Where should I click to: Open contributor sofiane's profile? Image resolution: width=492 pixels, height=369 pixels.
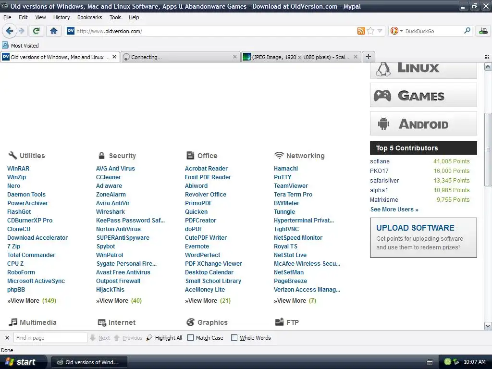380,161
